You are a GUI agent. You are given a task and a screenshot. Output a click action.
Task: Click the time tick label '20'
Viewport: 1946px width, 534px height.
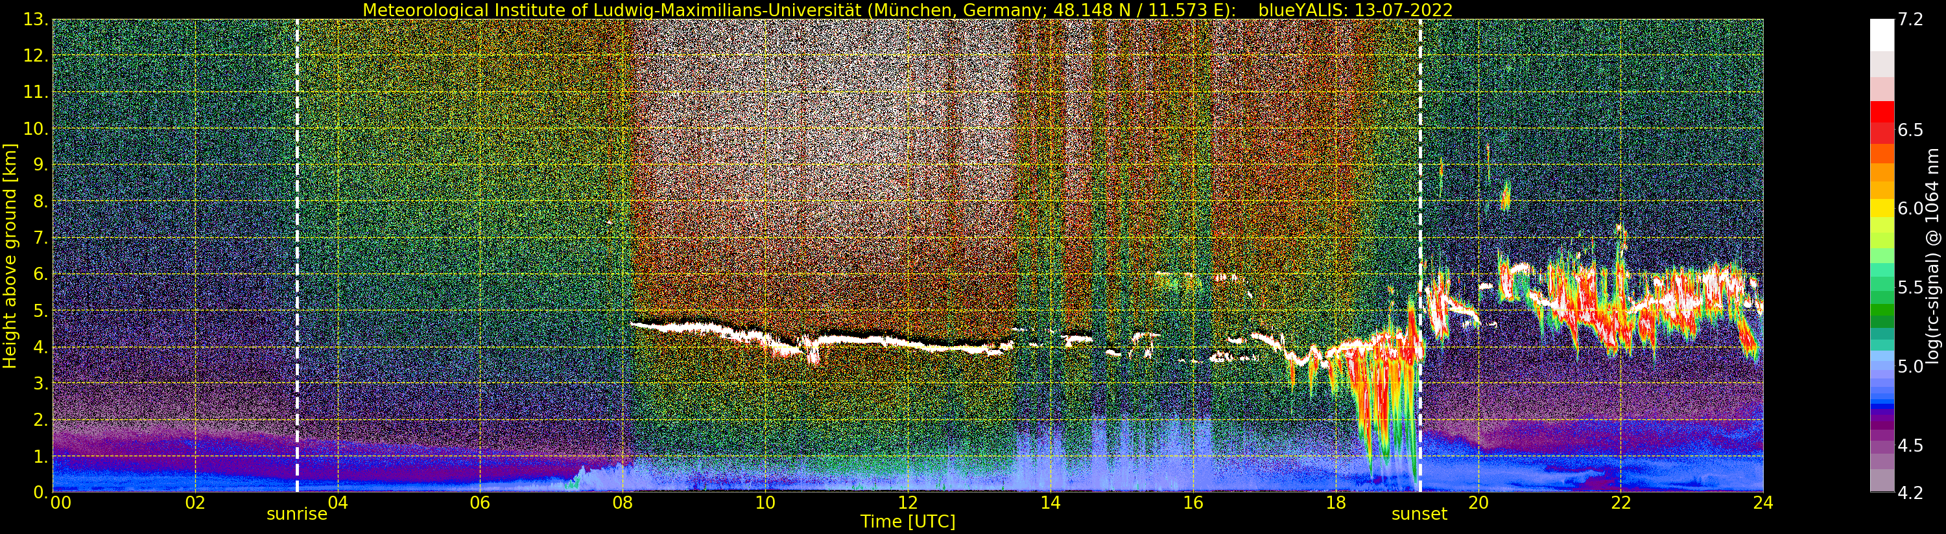pos(1478,503)
